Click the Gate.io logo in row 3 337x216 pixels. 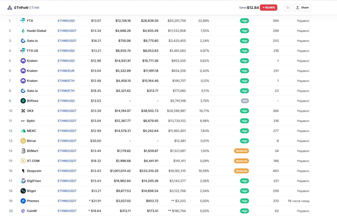pyautogui.click(x=23, y=41)
